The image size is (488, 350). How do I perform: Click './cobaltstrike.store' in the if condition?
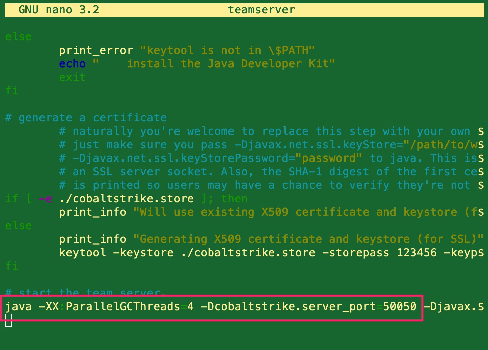pyautogui.click(x=127, y=199)
